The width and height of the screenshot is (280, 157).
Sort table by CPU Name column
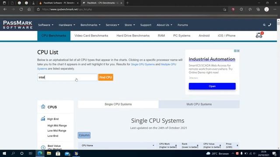tap(118, 145)
